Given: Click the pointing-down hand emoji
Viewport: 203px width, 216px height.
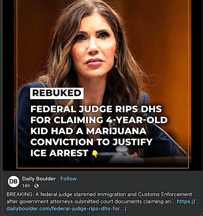Looking at the screenshot, I should [x=95, y=154].
